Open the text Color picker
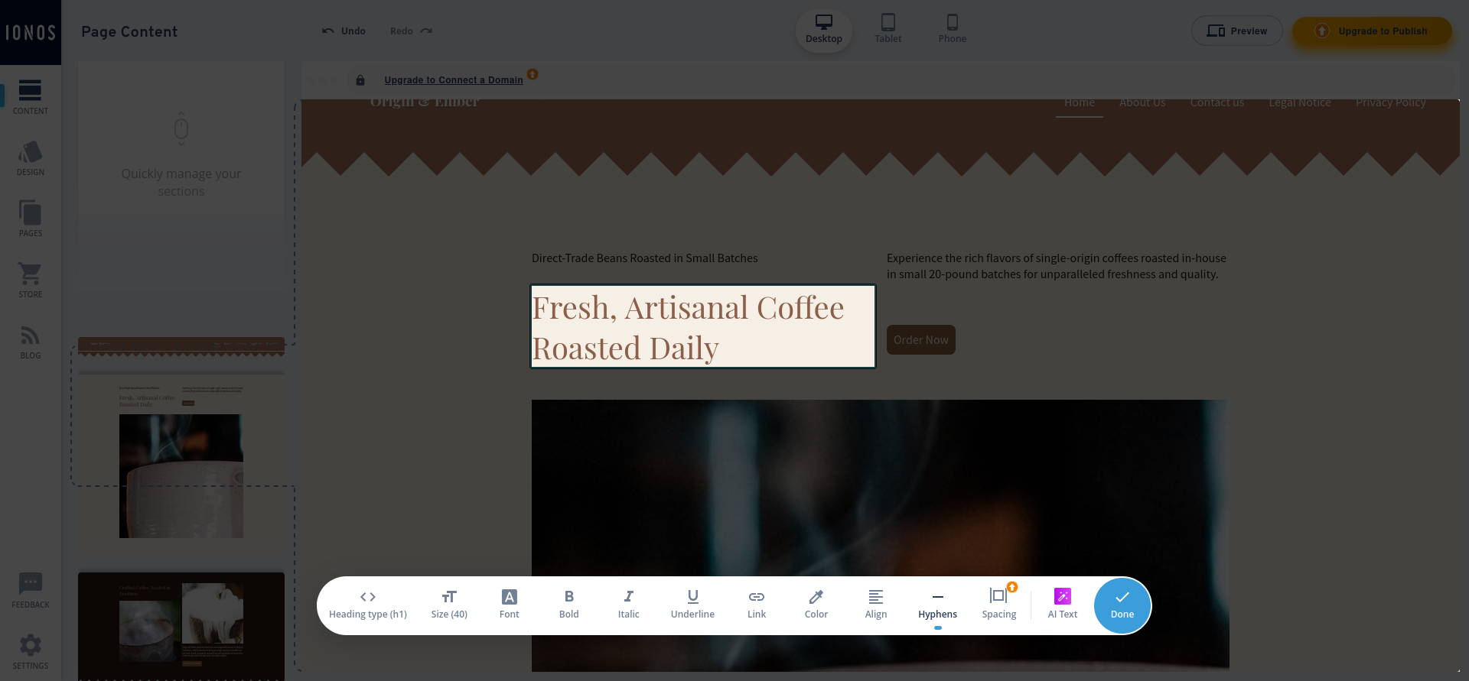This screenshot has height=681, width=1469. click(816, 605)
